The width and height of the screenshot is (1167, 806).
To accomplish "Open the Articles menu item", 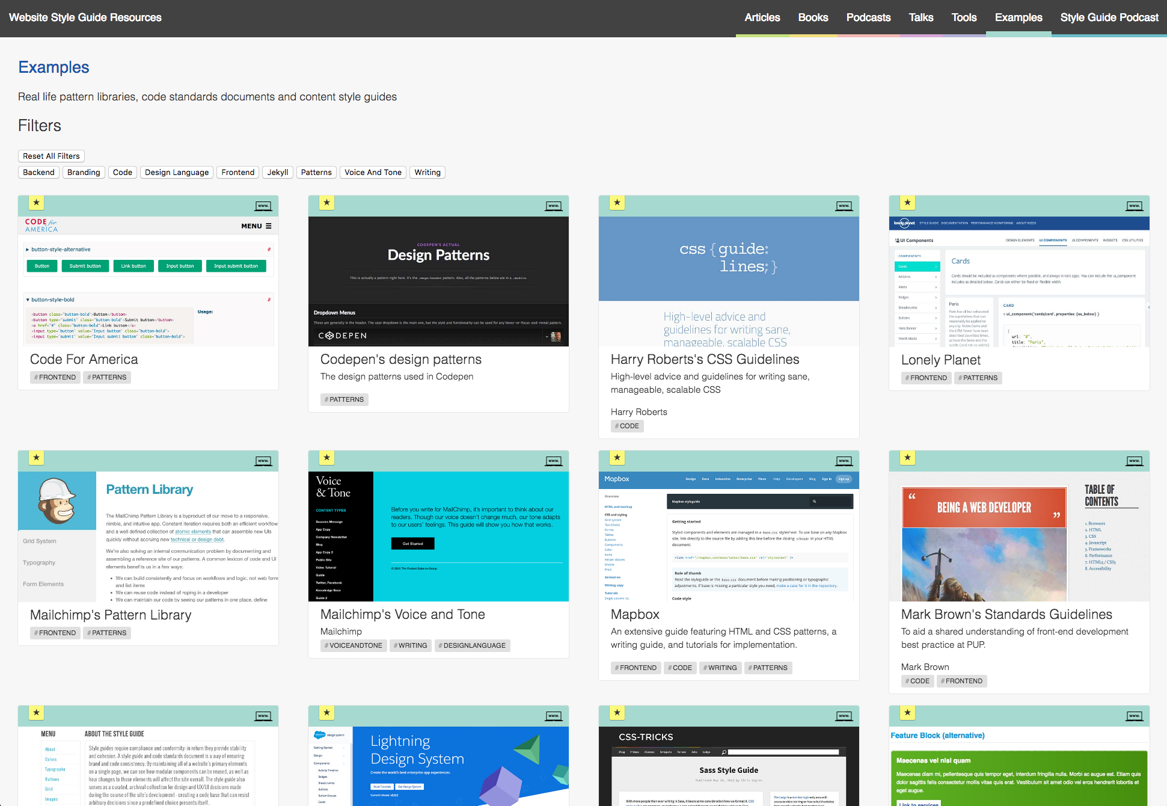I will [x=761, y=17].
